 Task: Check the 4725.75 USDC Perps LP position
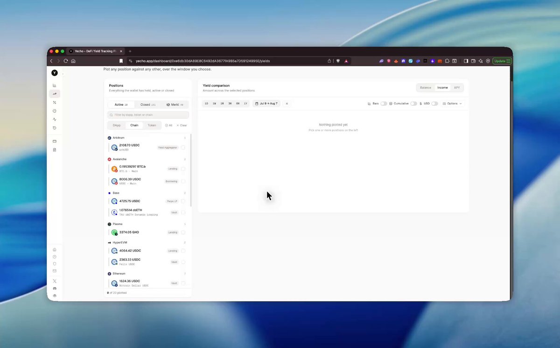coord(183,201)
